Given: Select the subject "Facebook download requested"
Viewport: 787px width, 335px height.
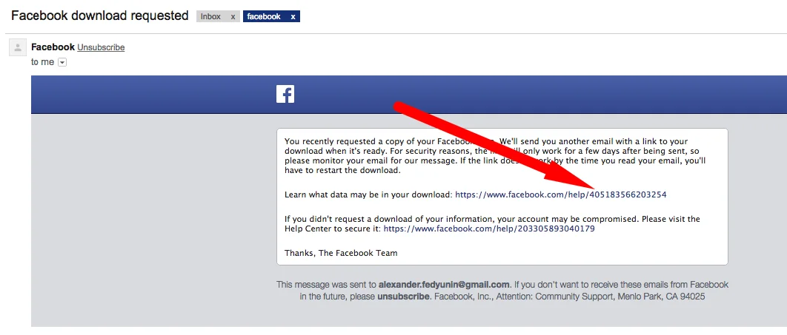Looking at the screenshot, I should tap(99, 16).
